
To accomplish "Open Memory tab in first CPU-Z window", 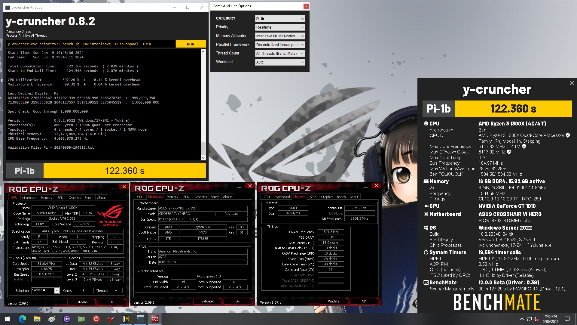I will (x=47, y=198).
